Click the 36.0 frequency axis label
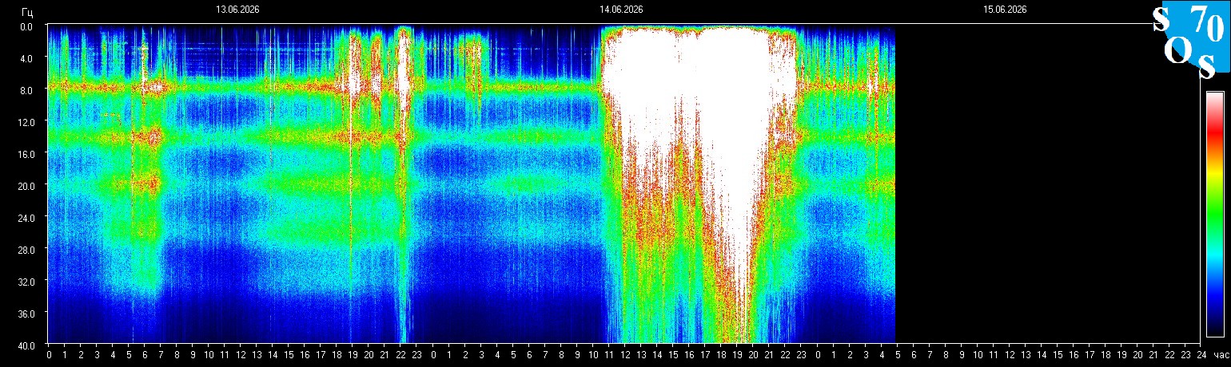This screenshot has width=1231, height=367. [25, 313]
